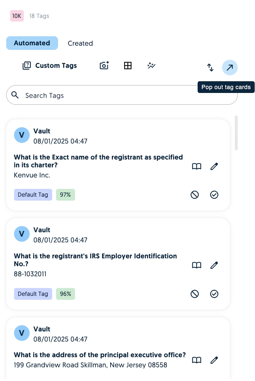Click the 97% confidence badge
Screen dimensions: 255x381
point(66,195)
